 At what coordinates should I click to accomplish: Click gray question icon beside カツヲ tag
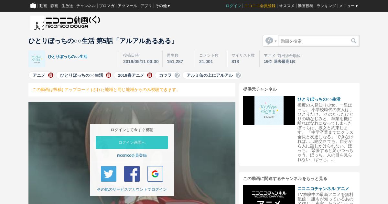tap(177, 75)
